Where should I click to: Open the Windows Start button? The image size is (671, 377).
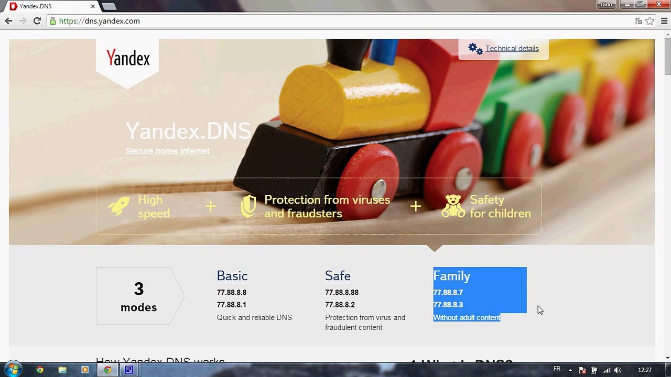(x=13, y=370)
